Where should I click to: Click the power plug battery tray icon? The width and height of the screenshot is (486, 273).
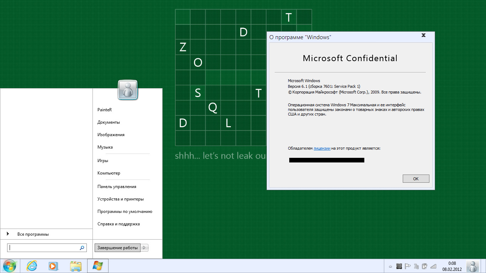tap(424, 266)
